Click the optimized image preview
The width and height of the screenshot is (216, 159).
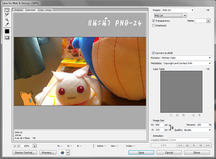tap(80, 71)
